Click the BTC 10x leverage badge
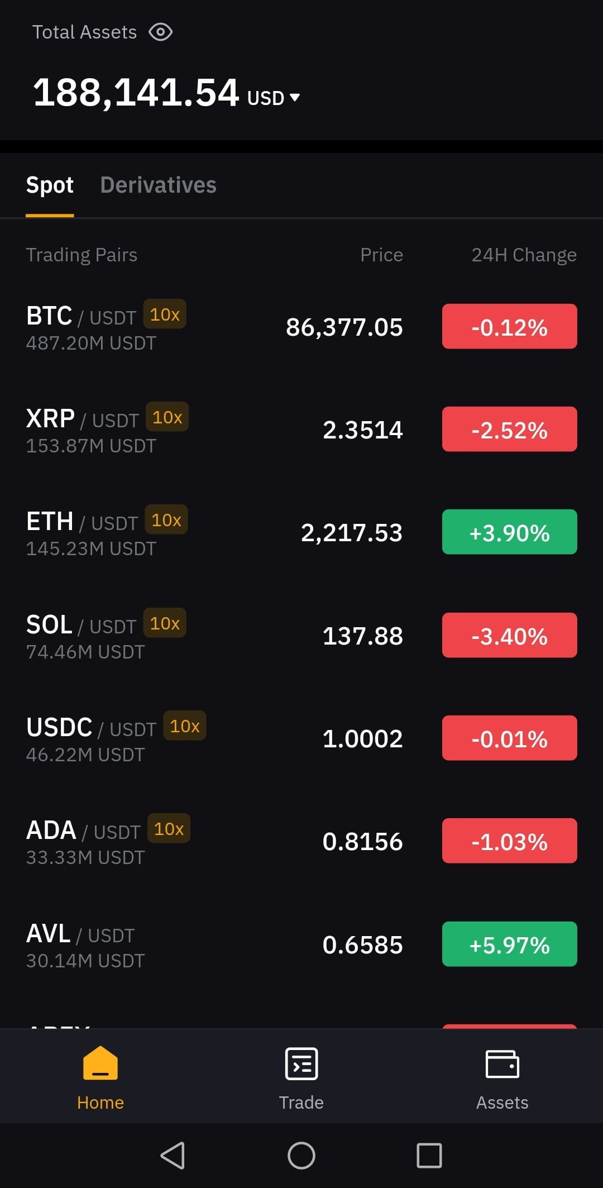Viewport: 603px width, 1188px height. [x=165, y=314]
